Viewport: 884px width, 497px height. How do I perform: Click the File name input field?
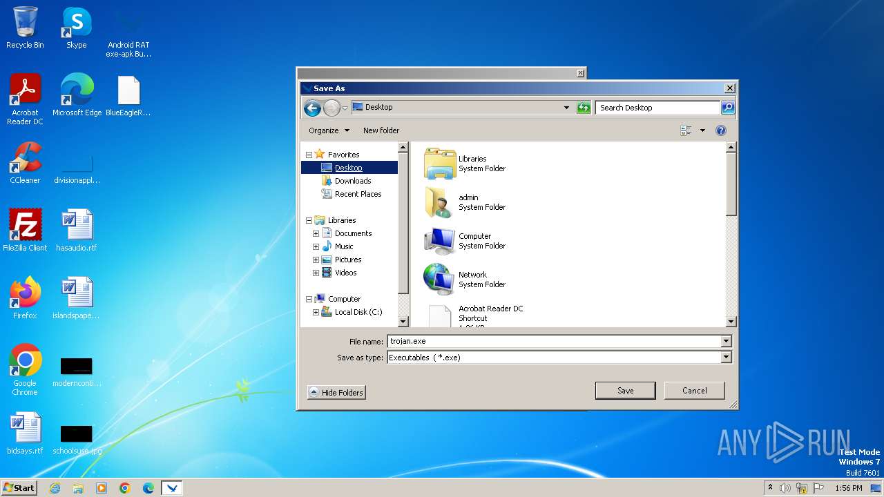pyautogui.click(x=554, y=341)
